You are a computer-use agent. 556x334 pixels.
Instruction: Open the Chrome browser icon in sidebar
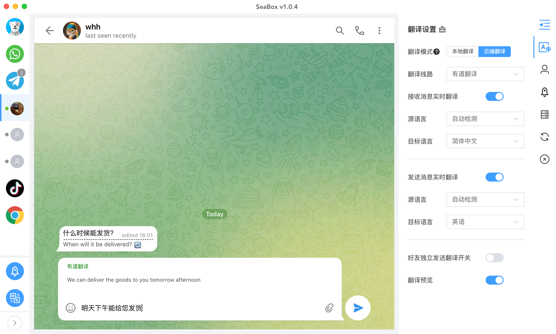(15, 215)
